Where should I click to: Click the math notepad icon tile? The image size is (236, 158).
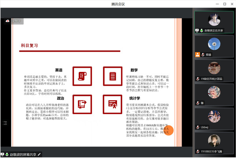point(113,76)
